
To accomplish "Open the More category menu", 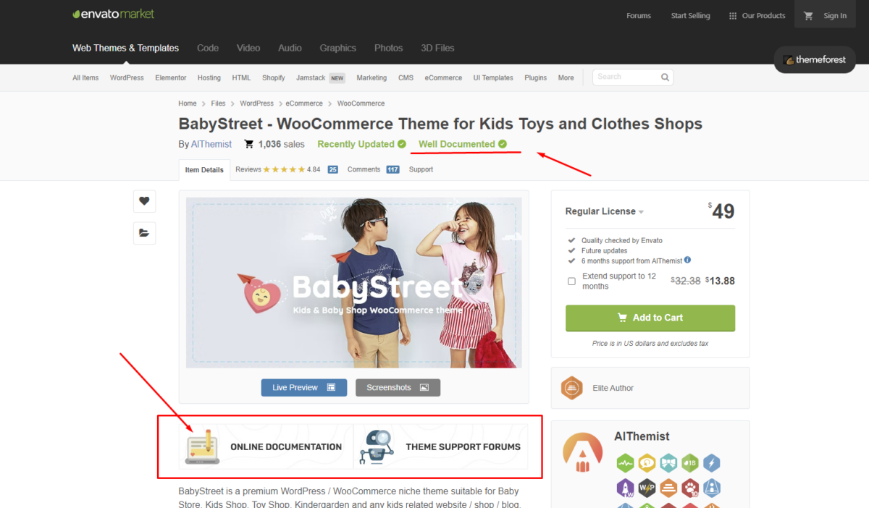I will click(566, 78).
